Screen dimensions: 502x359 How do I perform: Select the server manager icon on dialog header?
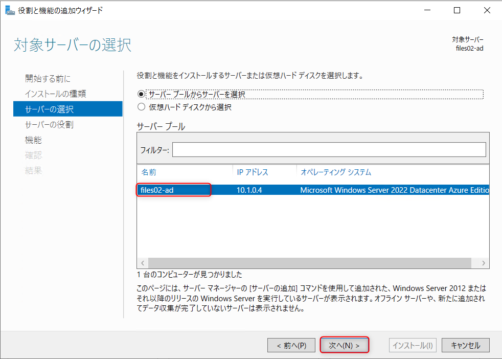pyautogui.click(x=10, y=10)
